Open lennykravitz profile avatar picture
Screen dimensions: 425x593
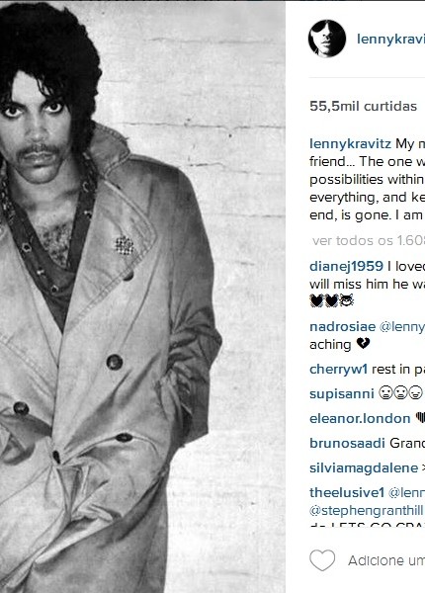tap(327, 39)
